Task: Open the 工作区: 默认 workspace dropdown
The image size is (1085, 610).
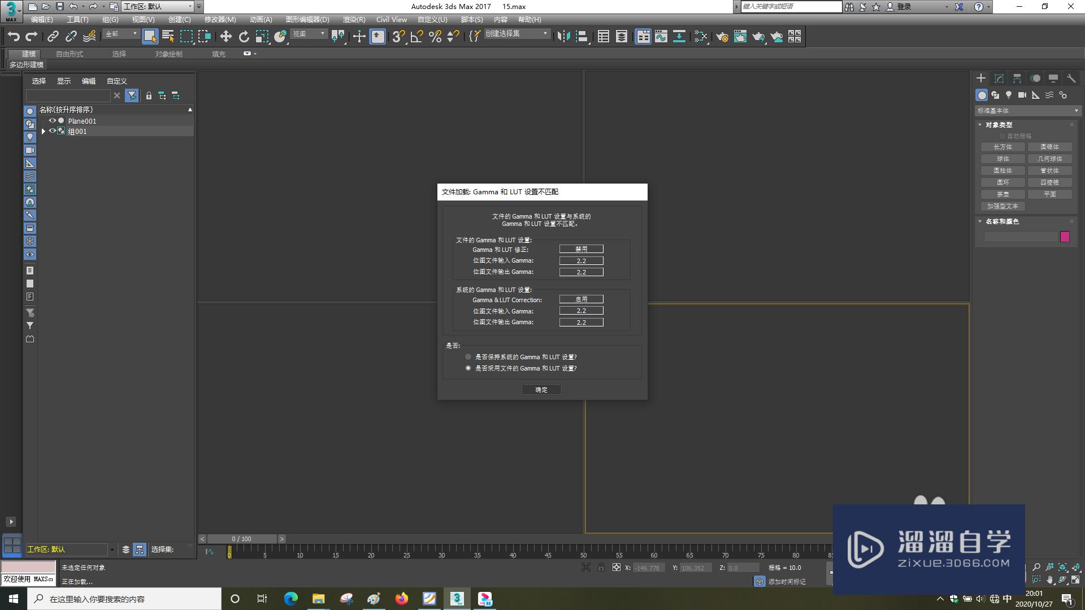Action: pos(158,6)
